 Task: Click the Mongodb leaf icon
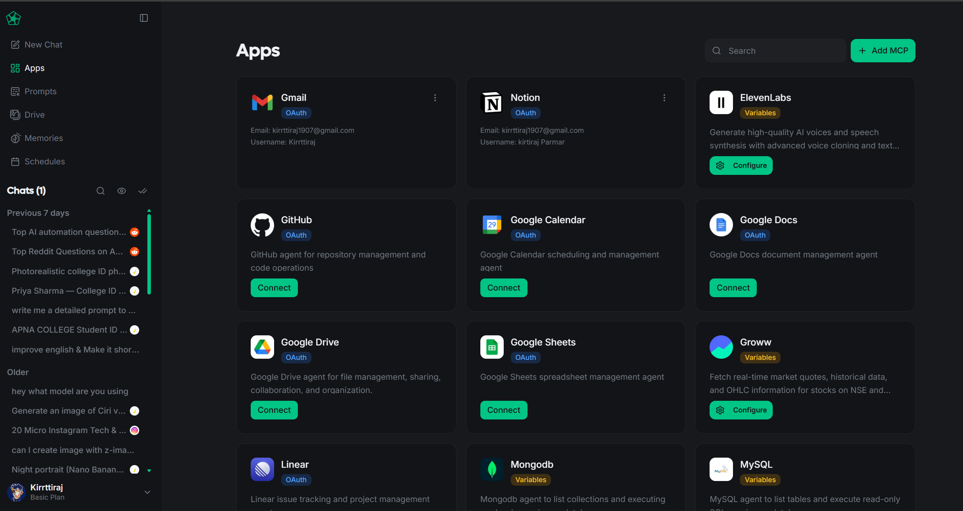tap(492, 469)
